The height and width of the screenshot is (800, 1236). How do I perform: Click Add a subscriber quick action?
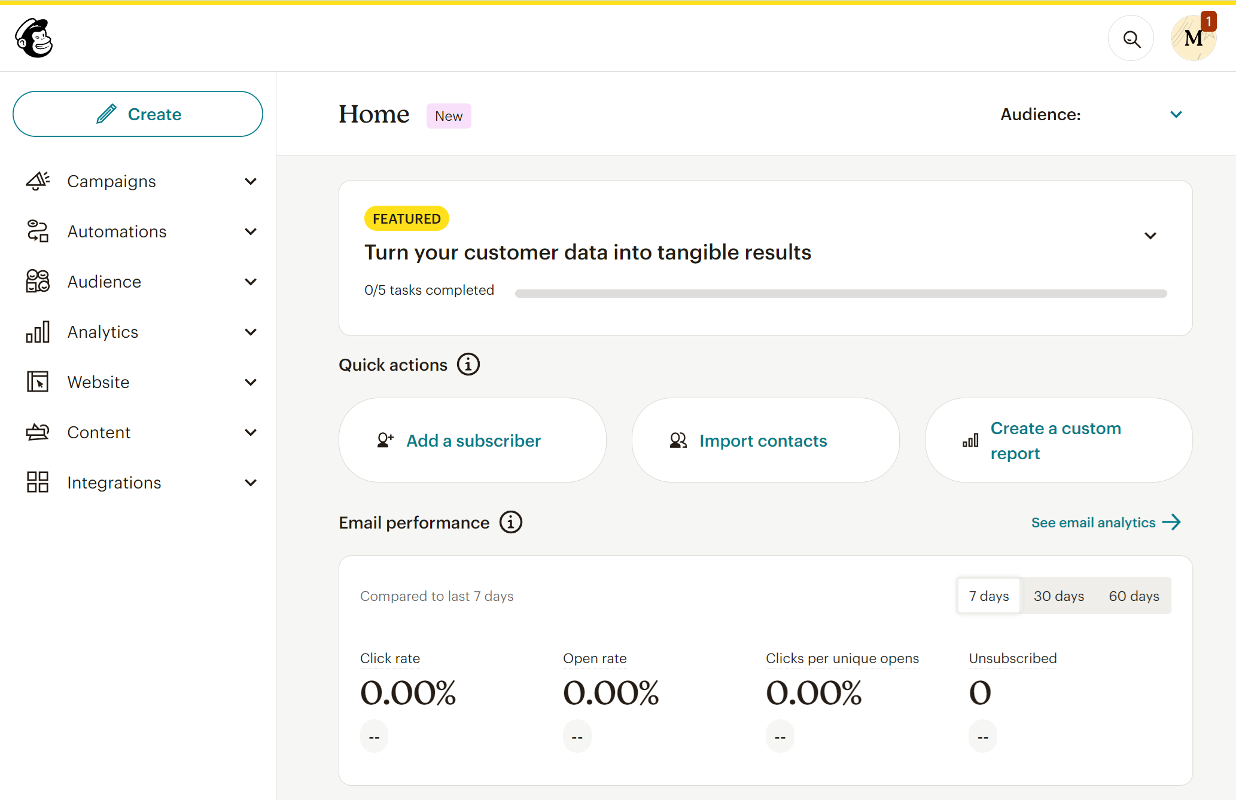(472, 440)
